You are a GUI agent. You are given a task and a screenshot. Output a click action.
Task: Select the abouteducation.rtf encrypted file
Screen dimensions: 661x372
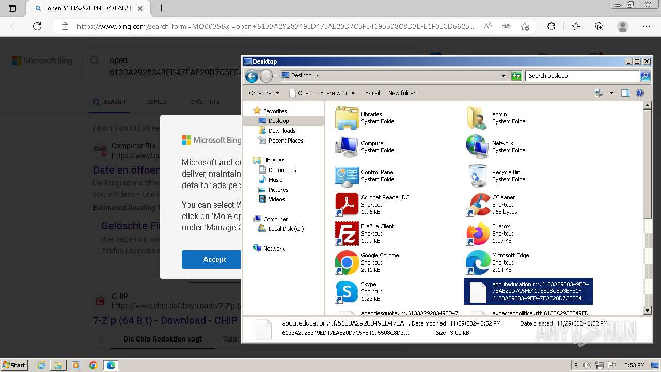pyautogui.click(x=528, y=291)
